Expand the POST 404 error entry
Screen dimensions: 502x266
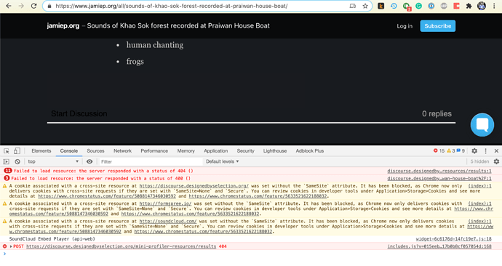(x=11, y=246)
